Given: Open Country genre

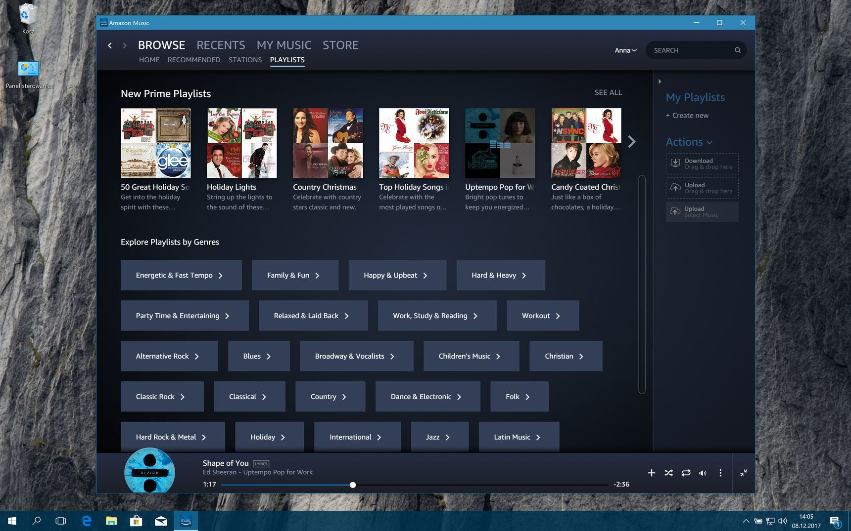Looking at the screenshot, I should (331, 397).
